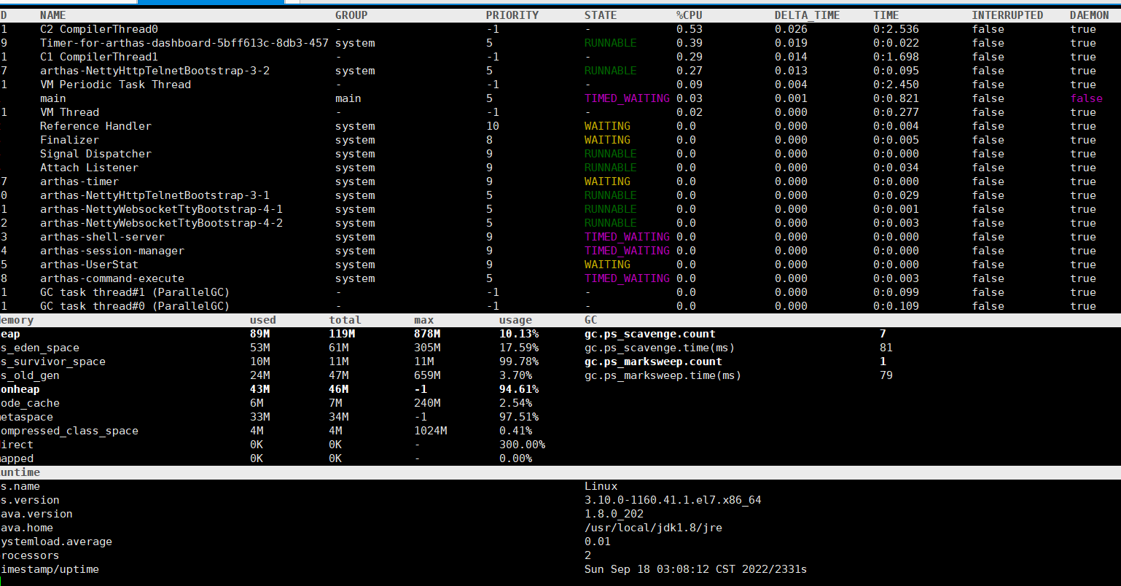1121x586 pixels.
Task: Click the NAME column header
Action: [53, 15]
